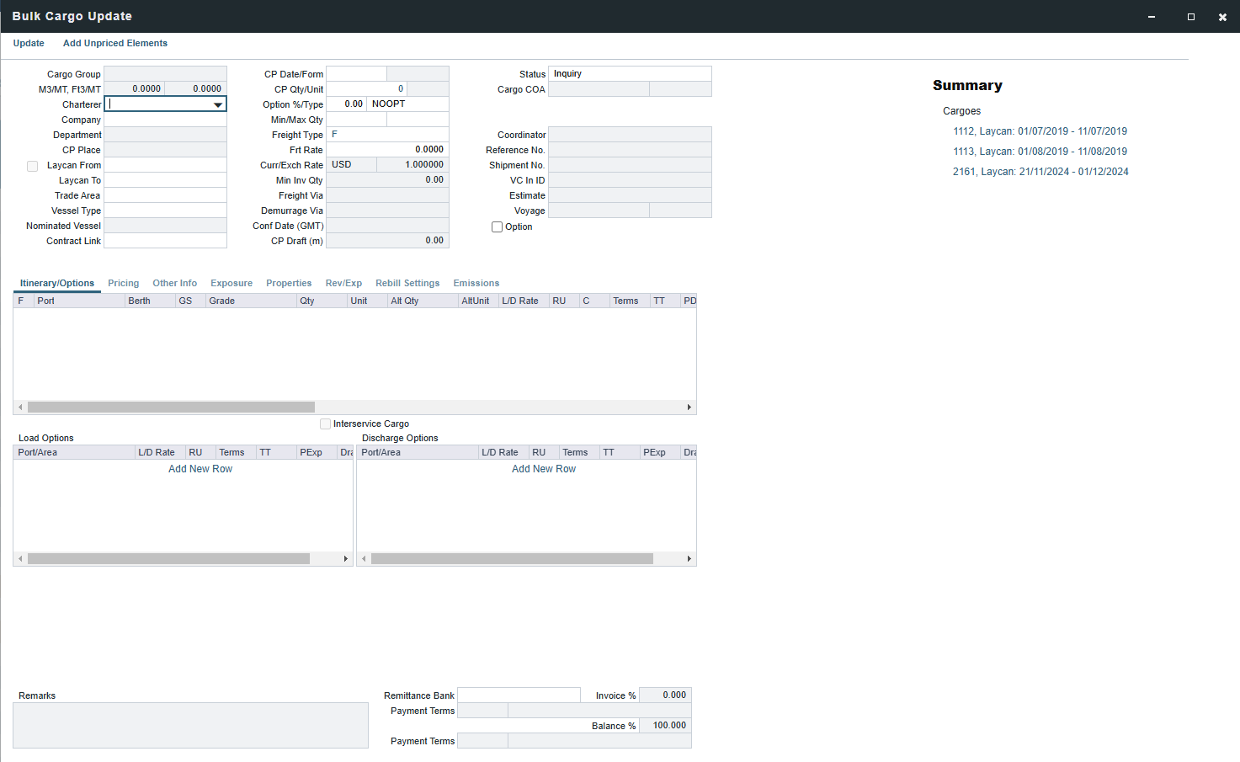This screenshot has height=762, width=1240.
Task: Open cargo 1112 from Summary list
Action: point(1040,131)
